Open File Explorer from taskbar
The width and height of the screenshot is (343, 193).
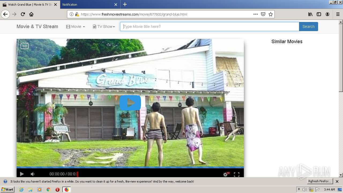pyautogui.click(x=30, y=190)
